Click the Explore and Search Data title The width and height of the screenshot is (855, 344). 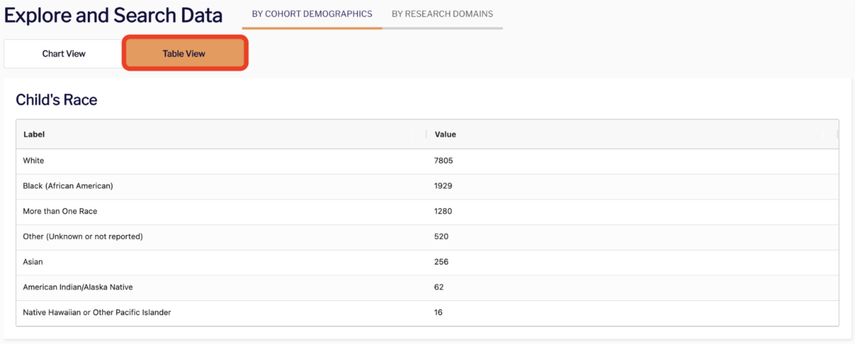tap(114, 16)
